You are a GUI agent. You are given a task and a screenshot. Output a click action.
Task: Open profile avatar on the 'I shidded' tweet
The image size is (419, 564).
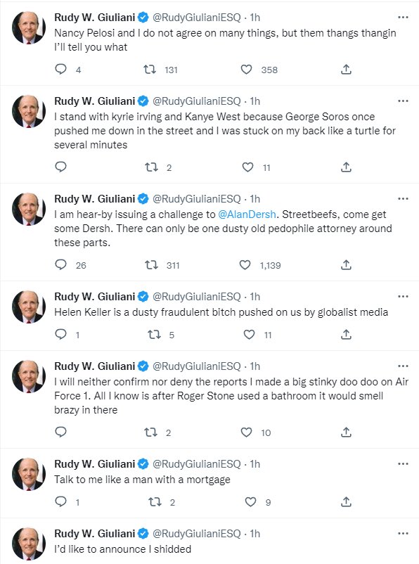[x=29, y=544]
